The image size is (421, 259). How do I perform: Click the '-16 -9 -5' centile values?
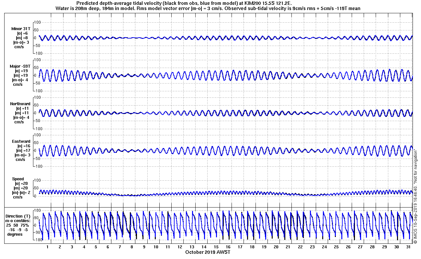click(x=19, y=230)
